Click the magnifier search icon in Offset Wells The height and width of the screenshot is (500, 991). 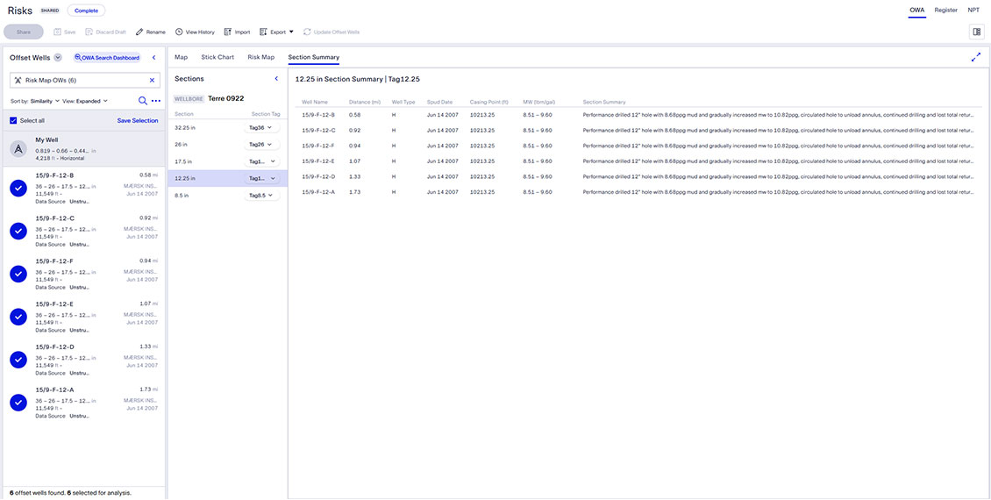[143, 101]
